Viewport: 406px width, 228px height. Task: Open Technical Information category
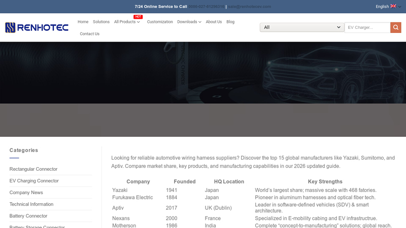(x=31, y=204)
